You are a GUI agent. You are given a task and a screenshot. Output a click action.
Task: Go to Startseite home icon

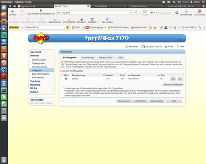point(200,11)
